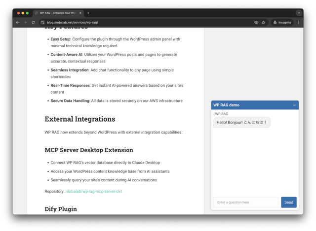Image resolution: width=316 pixels, height=231 pixels.
Task: Click the 'Secure Data Handling' bold text
Action: pos(70,100)
